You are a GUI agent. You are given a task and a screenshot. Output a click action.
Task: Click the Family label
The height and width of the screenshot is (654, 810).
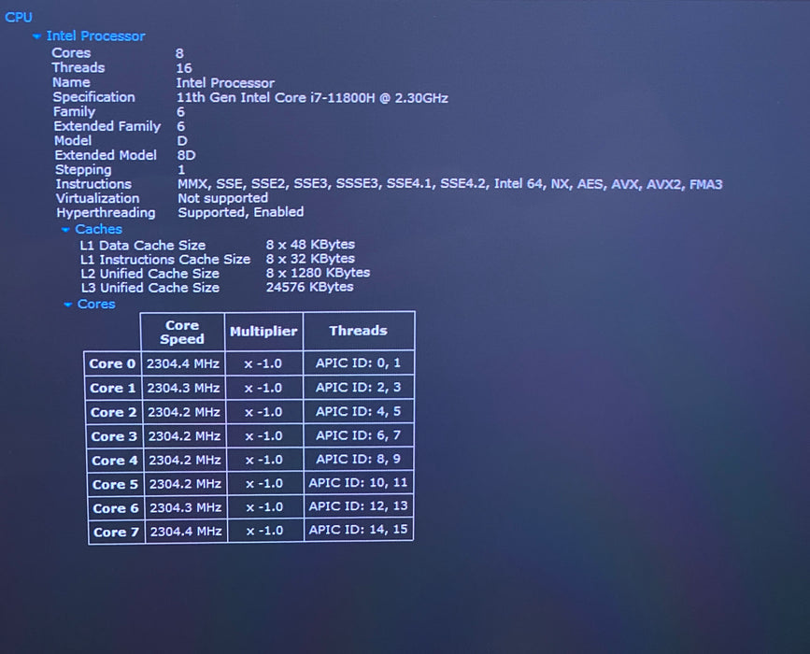(75, 112)
